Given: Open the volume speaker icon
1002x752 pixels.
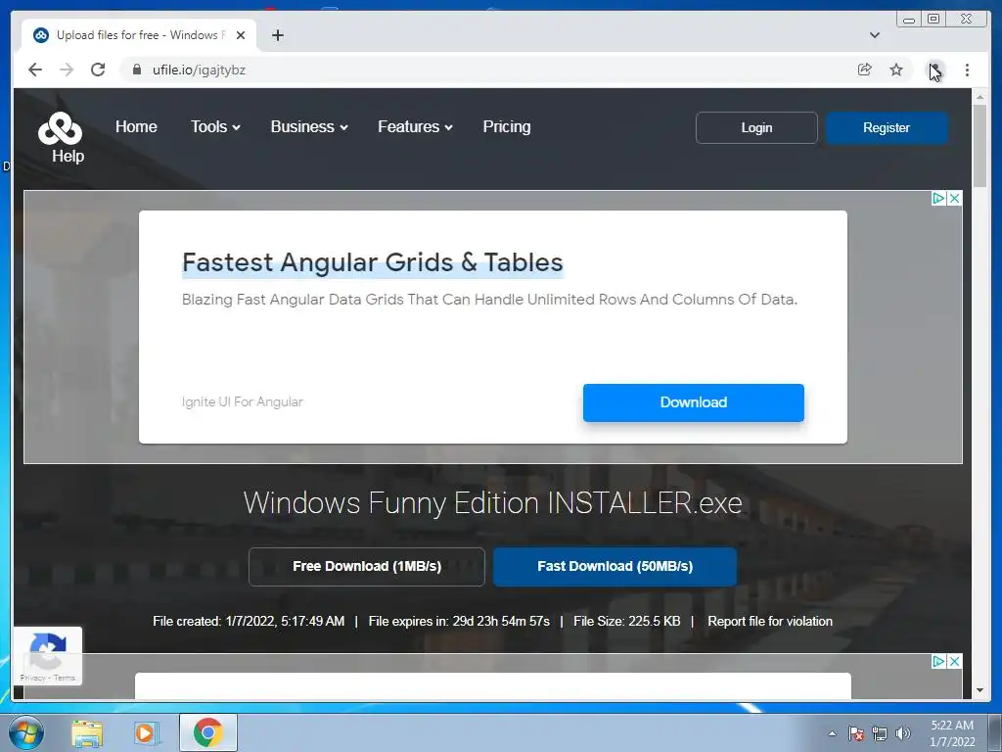Looking at the screenshot, I should (x=902, y=733).
